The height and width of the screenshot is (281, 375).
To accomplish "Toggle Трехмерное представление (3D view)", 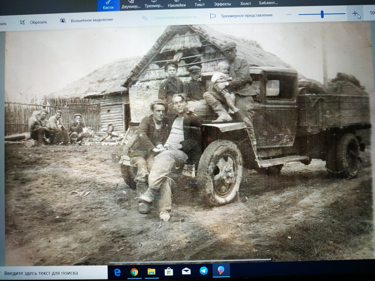I will (x=242, y=16).
